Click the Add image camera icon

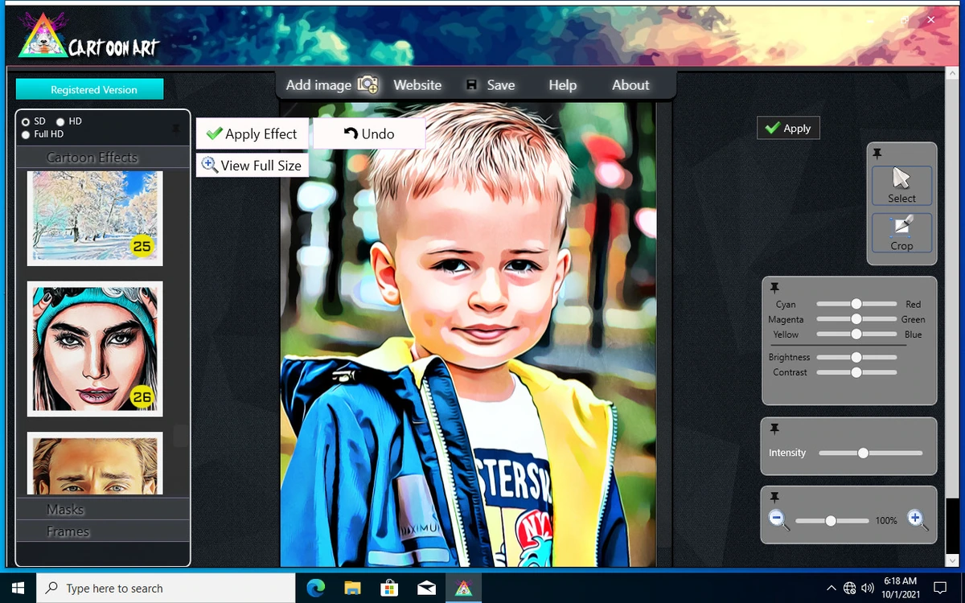(x=368, y=84)
